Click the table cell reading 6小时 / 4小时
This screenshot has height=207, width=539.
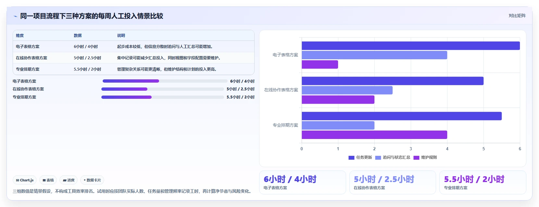(x=86, y=47)
